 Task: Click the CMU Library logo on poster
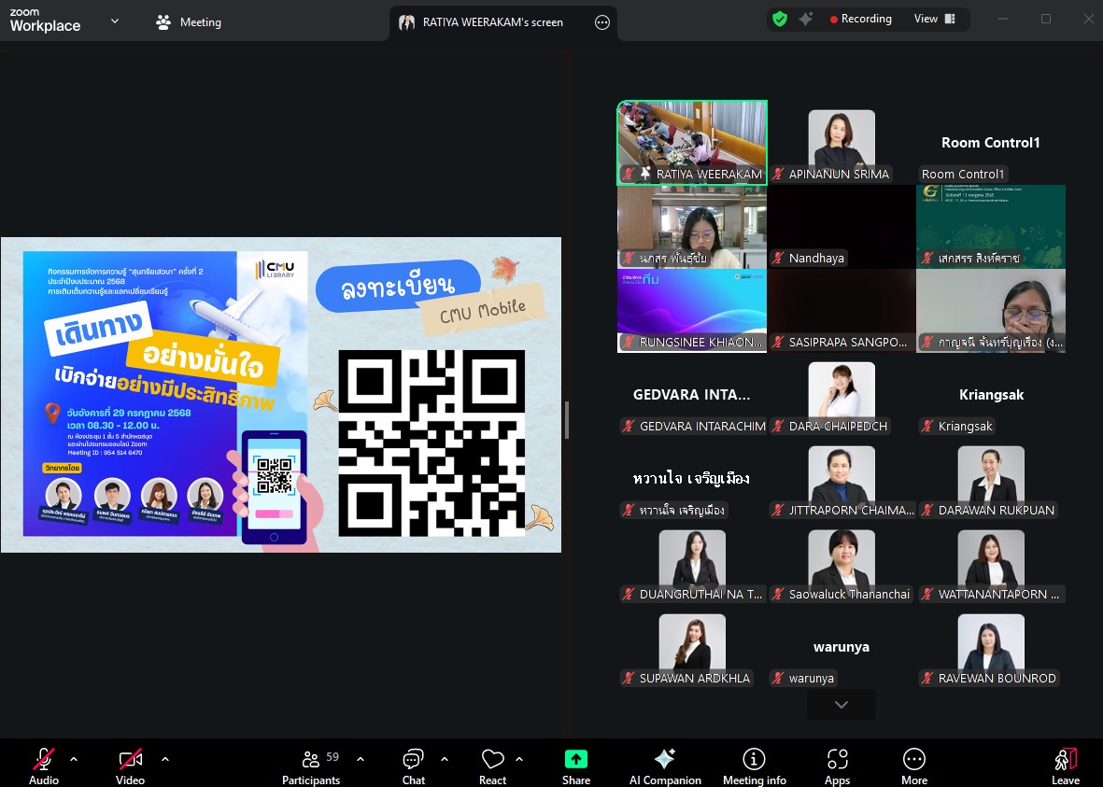click(x=276, y=269)
